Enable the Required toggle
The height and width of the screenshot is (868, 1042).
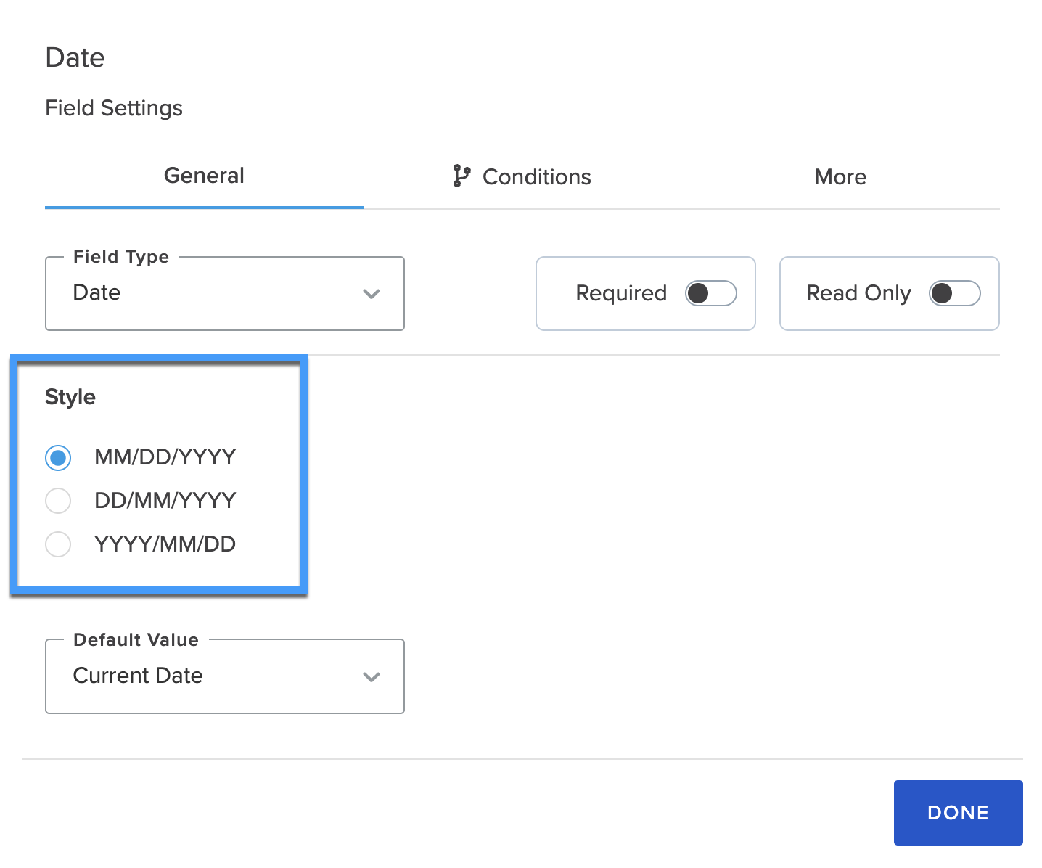point(710,293)
